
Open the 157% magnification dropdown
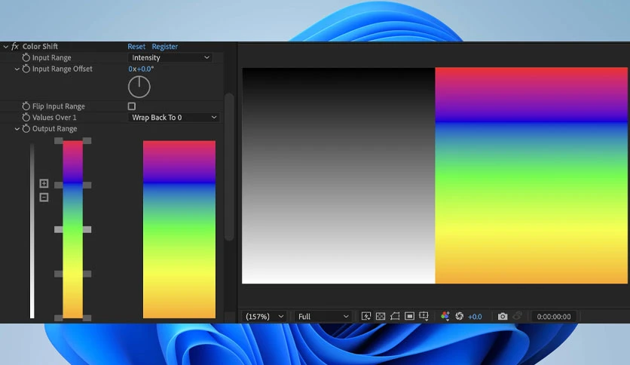[265, 317]
